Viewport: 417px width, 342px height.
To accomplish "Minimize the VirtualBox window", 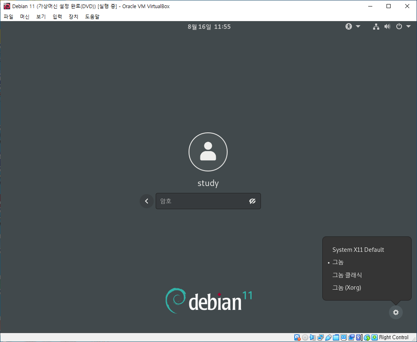I will tap(370, 6).
